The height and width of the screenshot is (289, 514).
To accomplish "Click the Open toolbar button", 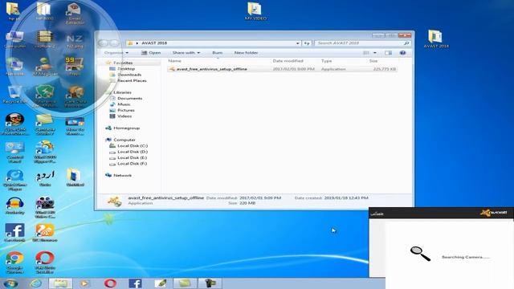I will click(x=151, y=53).
